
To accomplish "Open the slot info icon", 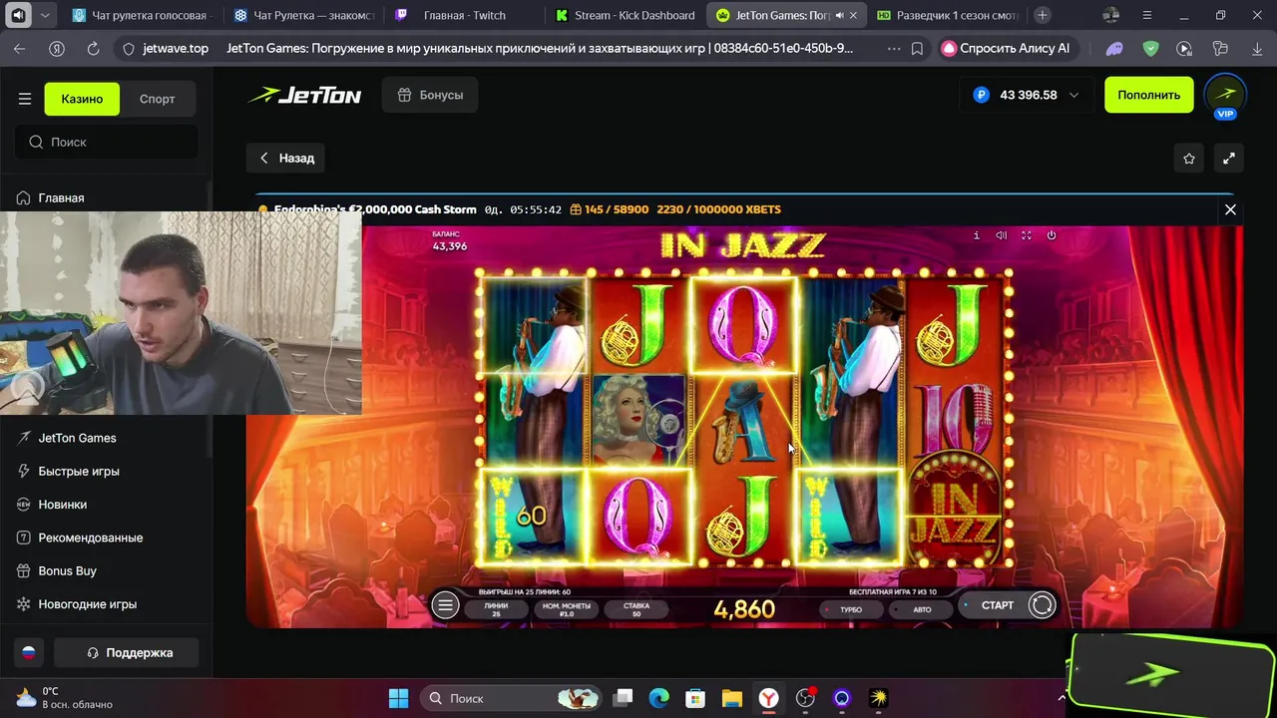I will tap(976, 235).
